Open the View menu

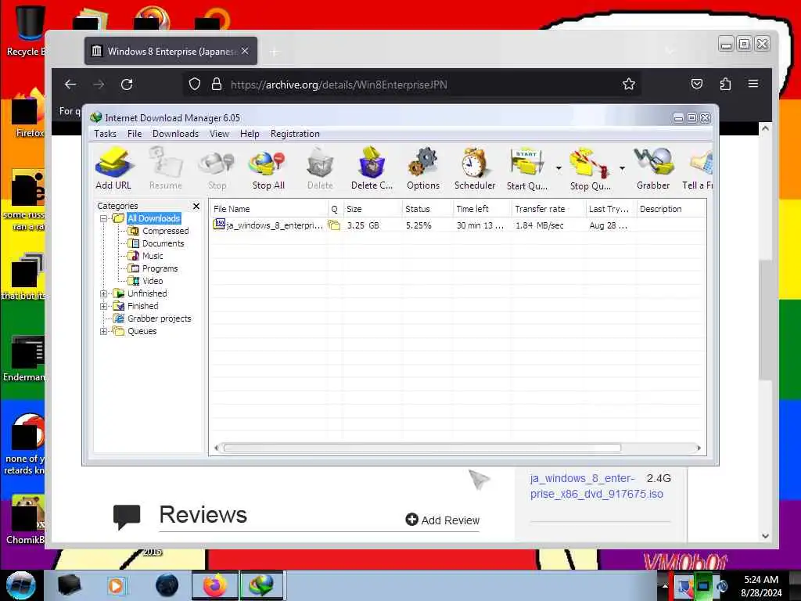pos(219,134)
